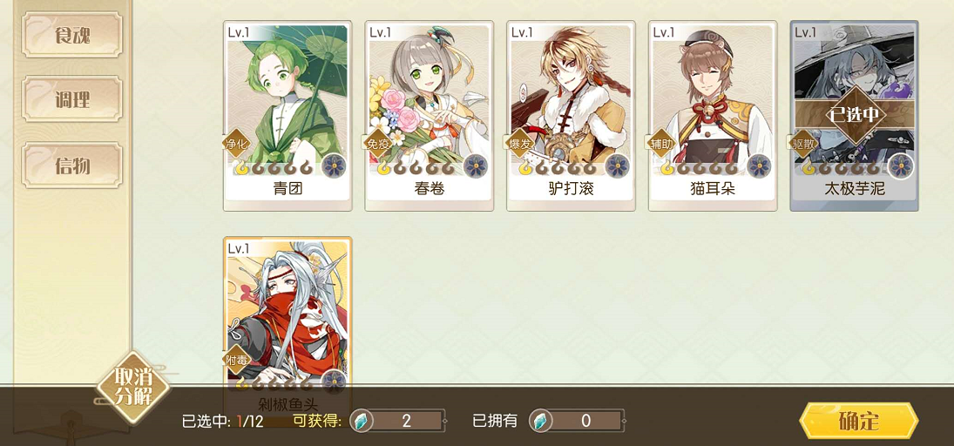Click the 辅助 tag on 猫耳朵 card
Image resolution: width=954 pixels, height=446 pixels.
(x=661, y=145)
